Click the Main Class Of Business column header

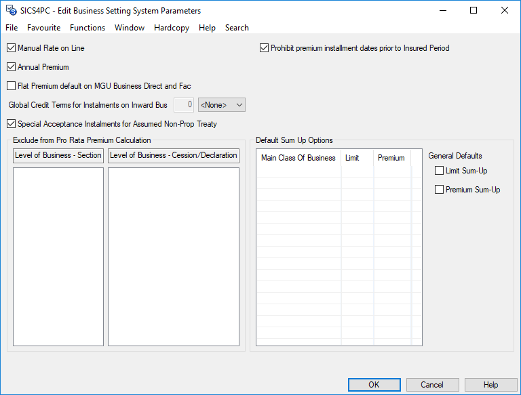298,158
